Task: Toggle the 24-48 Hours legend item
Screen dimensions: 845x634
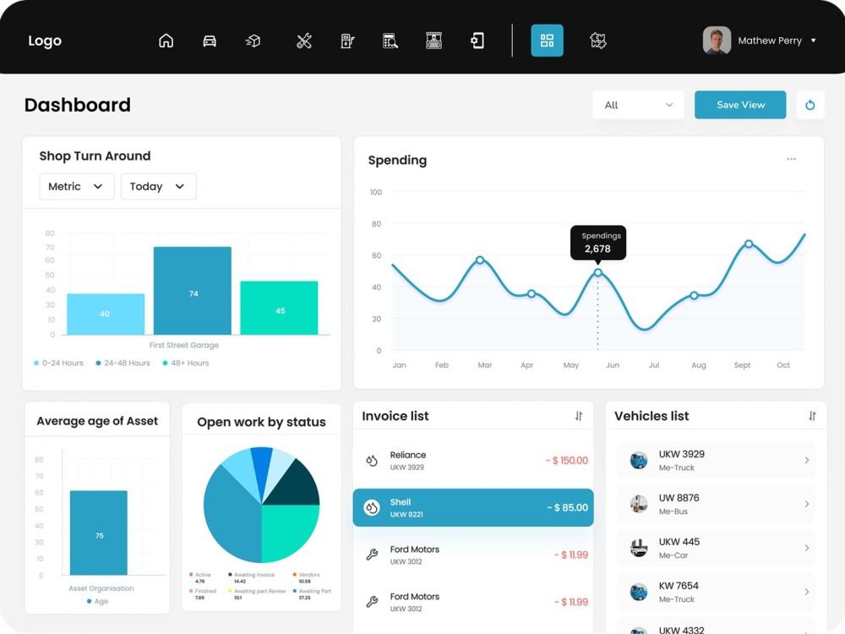Action: click(123, 363)
